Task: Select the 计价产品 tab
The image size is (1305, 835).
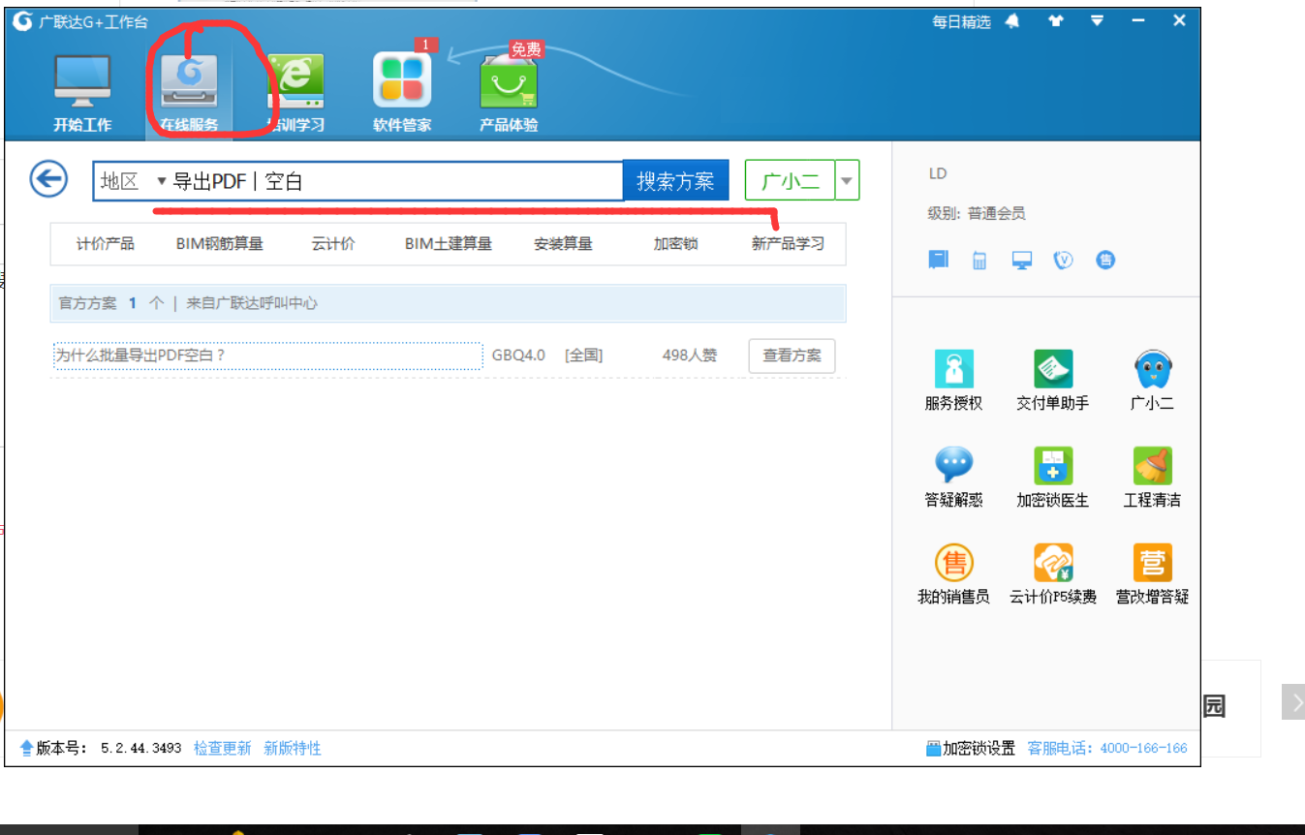Action: pyautogui.click(x=106, y=244)
